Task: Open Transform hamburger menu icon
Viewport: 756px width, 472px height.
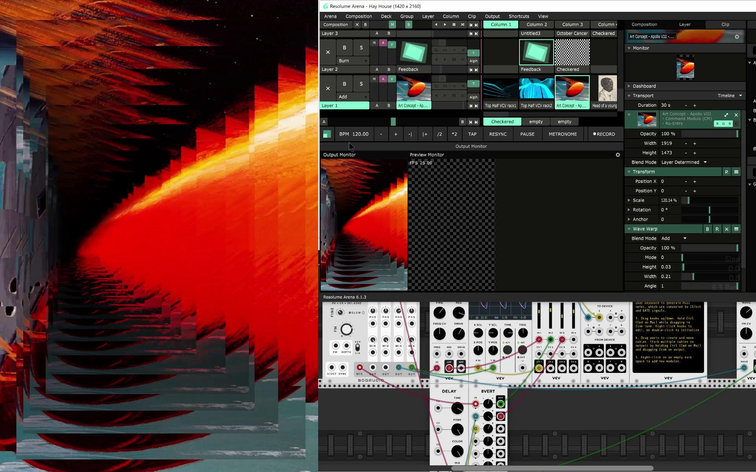Action: [736, 172]
